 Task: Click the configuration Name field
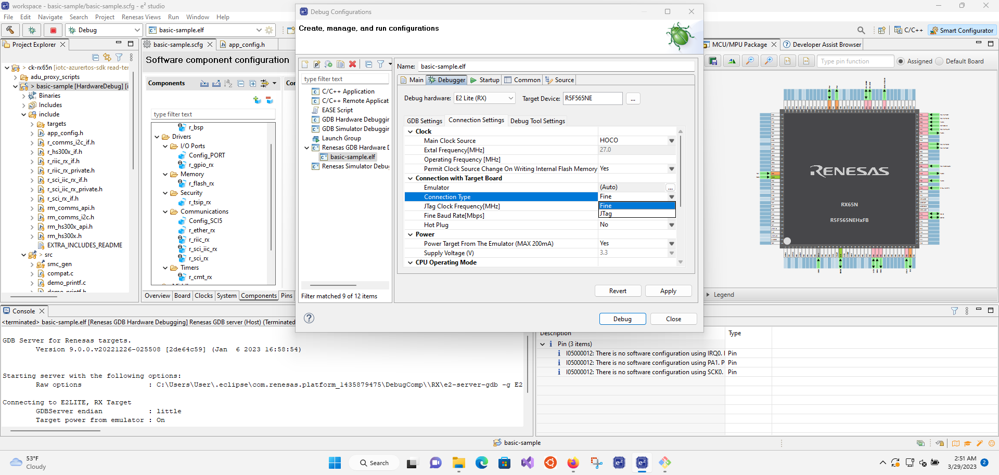pyautogui.click(x=556, y=67)
